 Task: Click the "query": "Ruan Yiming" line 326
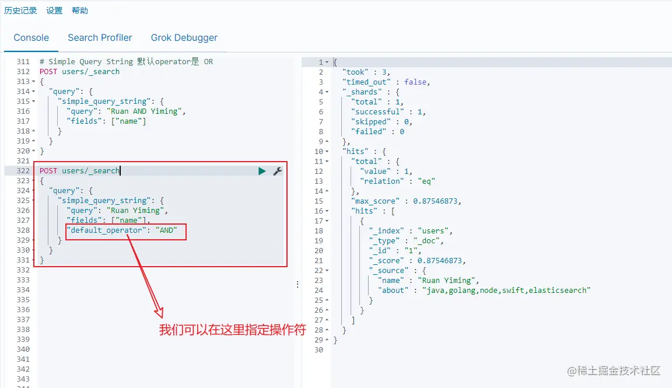click(117, 210)
